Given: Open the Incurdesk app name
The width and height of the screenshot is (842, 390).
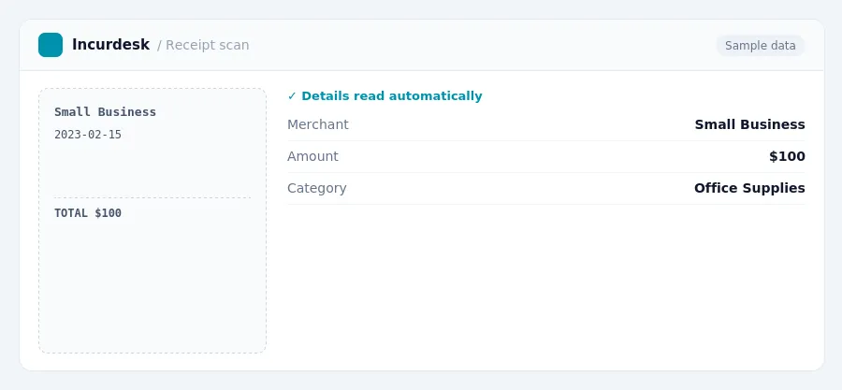Looking at the screenshot, I should click(x=110, y=45).
